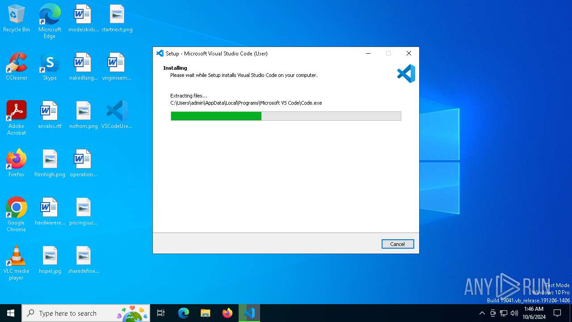Select the Google Chrome desktop shortcut
Image resolution: width=572 pixels, height=322 pixels.
click(17, 215)
